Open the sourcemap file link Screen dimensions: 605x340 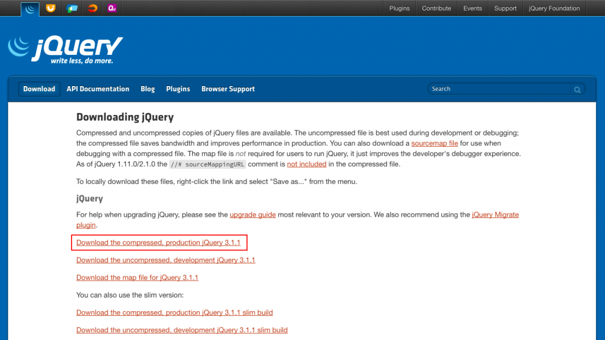[434, 143]
